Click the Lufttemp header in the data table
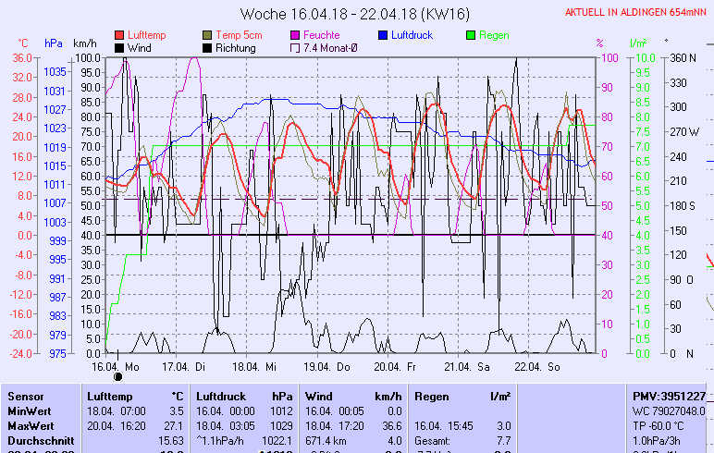 (x=109, y=396)
